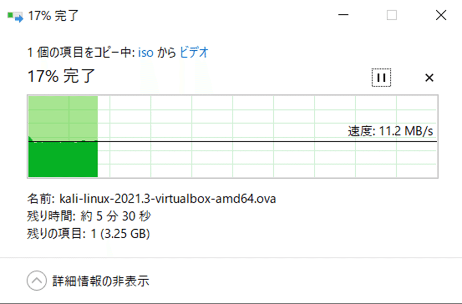Pause the file copy operation
This screenshot has height=304, width=462.
[x=381, y=77]
